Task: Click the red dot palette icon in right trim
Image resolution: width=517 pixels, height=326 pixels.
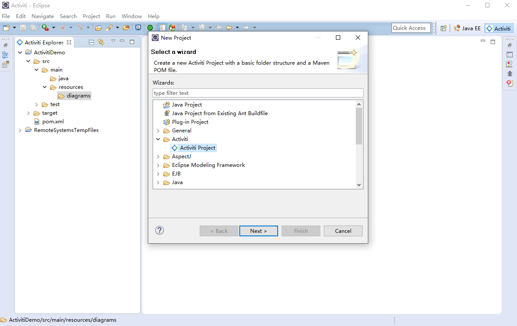Action: tap(510, 64)
